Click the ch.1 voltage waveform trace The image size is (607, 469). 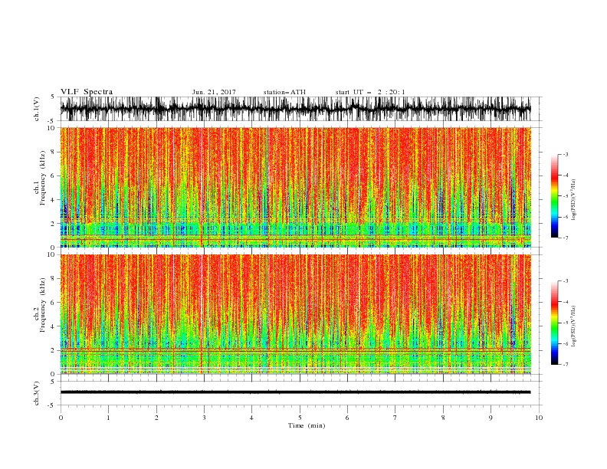coord(295,109)
